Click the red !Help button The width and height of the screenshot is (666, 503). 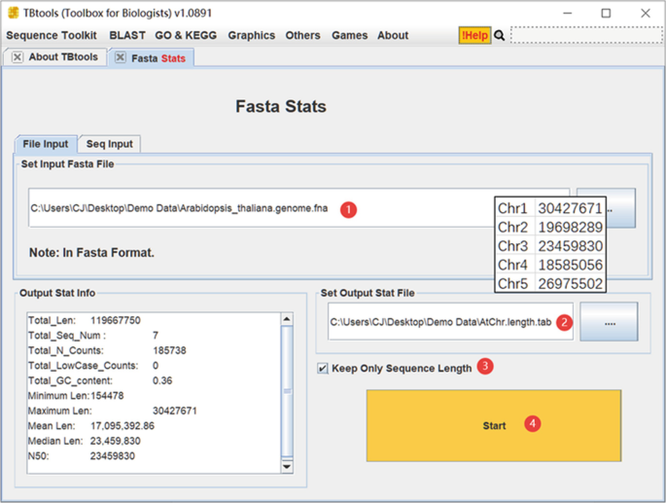[x=474, y=35]
